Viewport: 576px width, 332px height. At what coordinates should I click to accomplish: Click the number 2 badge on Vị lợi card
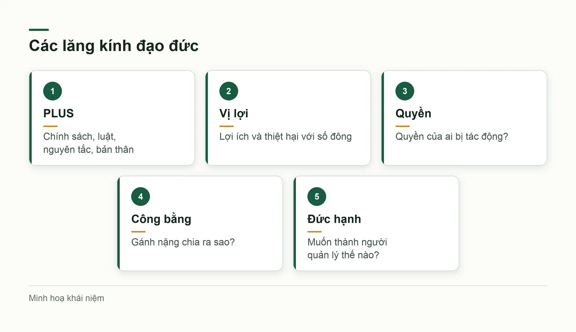(229, 91)
